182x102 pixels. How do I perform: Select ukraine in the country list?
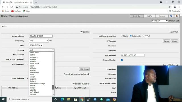(33, 94)
